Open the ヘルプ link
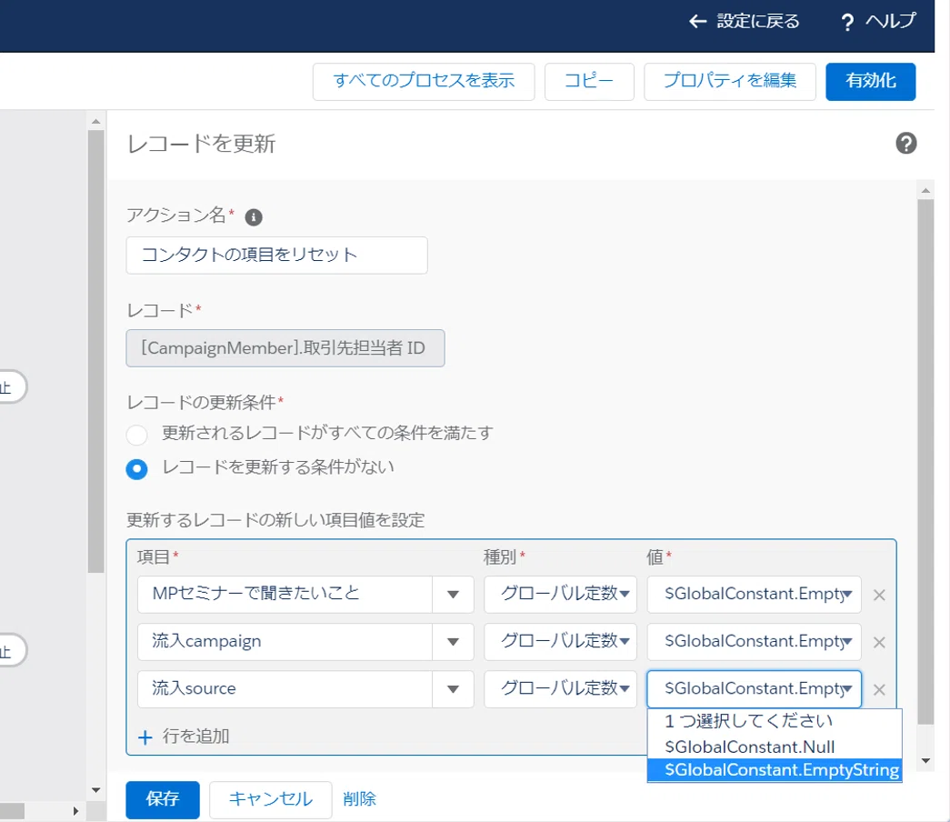The height and width of the screenshot is (822, 950). (x=890, y=22)
